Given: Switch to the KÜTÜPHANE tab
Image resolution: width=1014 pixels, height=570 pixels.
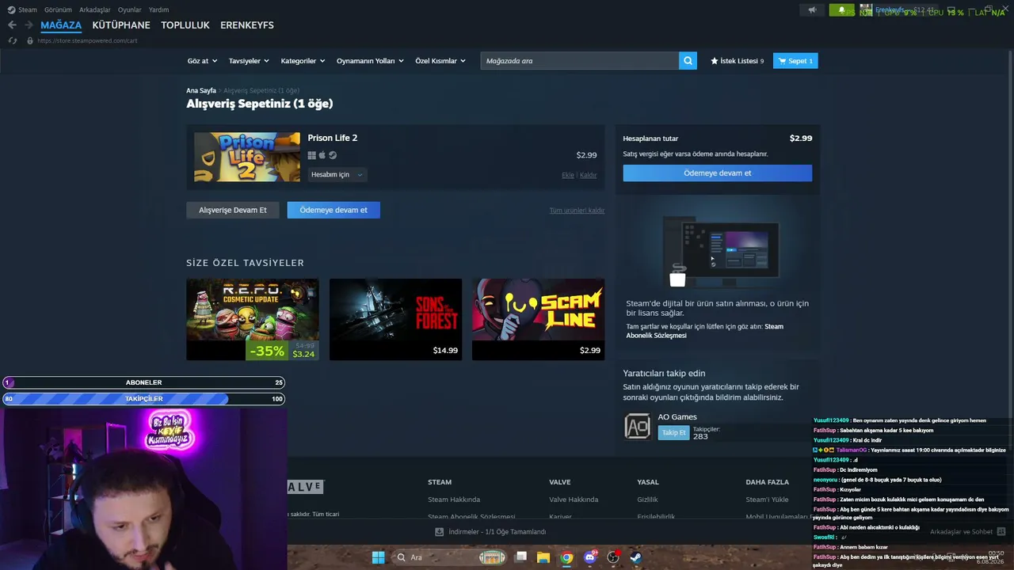Looking at the screenshot, I should [121, 25].
